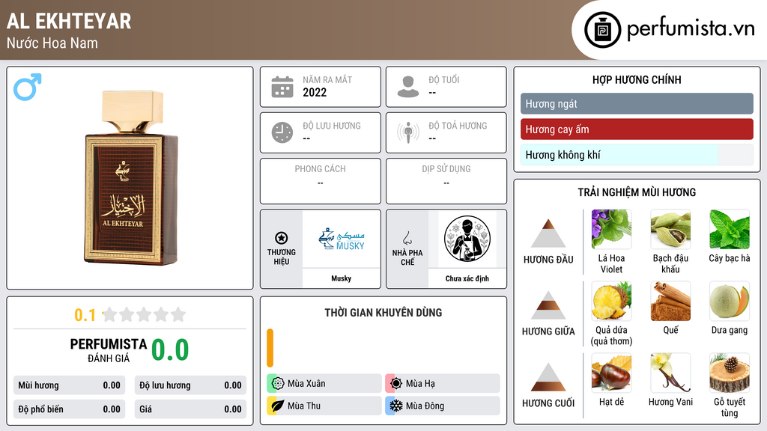
Task: Click the Hương cay ấm accord bar
Action: click(x=637, y=129)
